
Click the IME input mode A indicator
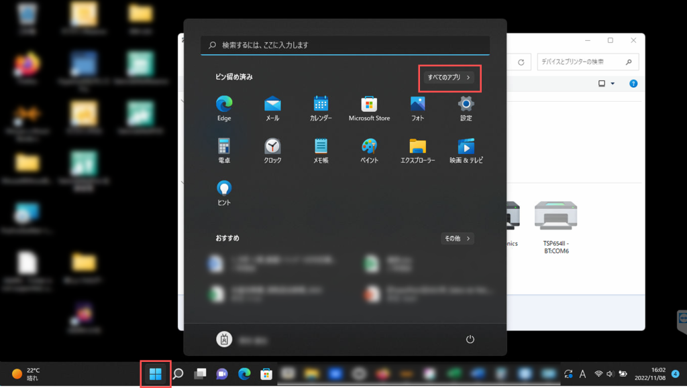click(x=582, y=374)
